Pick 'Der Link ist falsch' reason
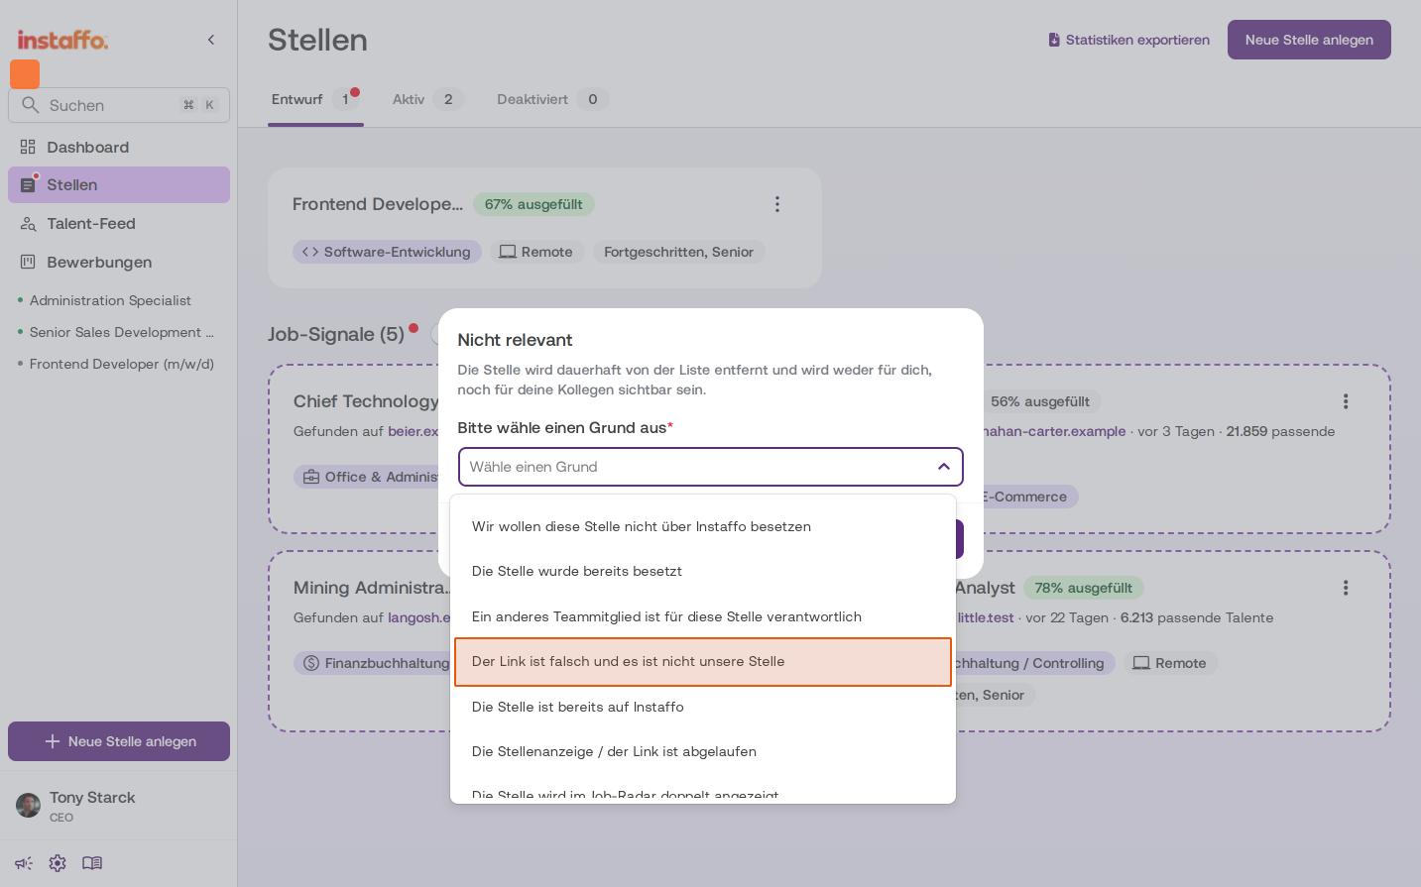This screenshot has width=1421, height=887. (703, 662)
